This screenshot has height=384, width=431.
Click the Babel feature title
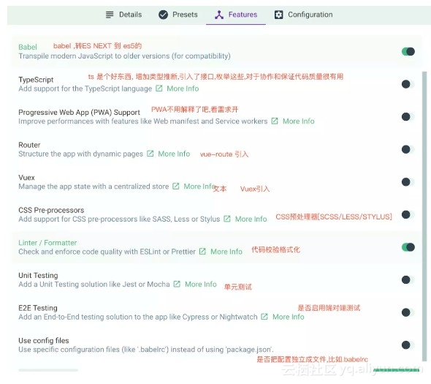point(28,47)
